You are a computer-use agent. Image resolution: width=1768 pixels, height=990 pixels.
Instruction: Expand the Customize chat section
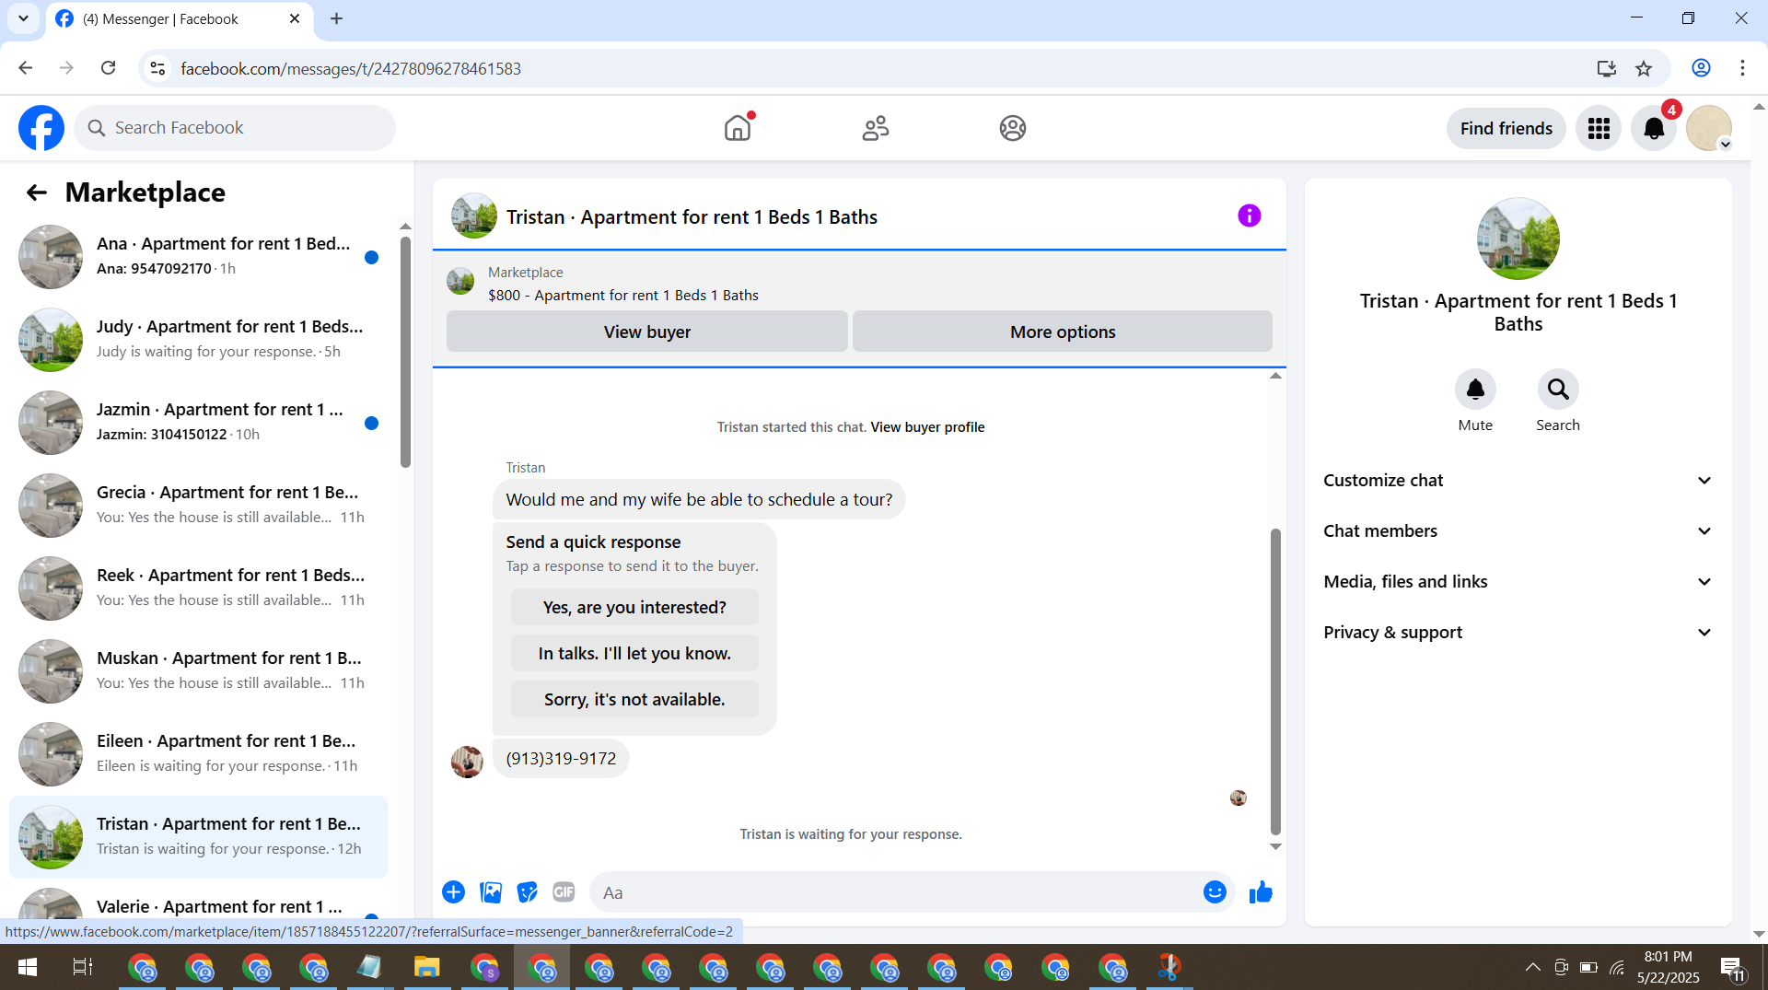click(x=1518, y=481)
